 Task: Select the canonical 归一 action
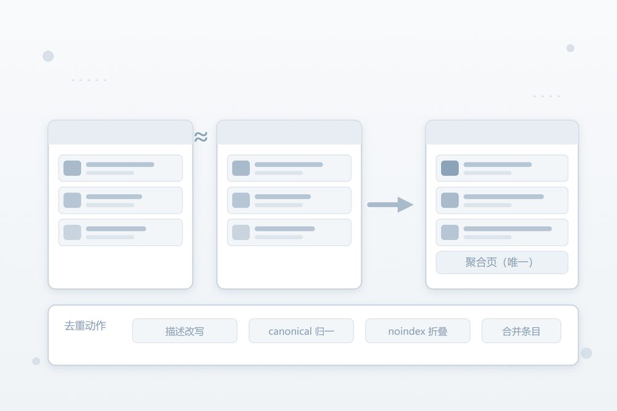[301, 331]
